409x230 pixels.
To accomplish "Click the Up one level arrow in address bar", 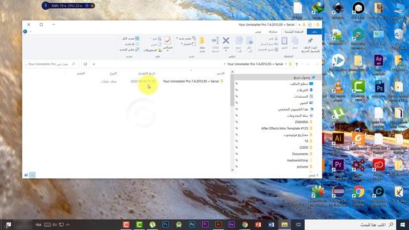I will point(297,64).
